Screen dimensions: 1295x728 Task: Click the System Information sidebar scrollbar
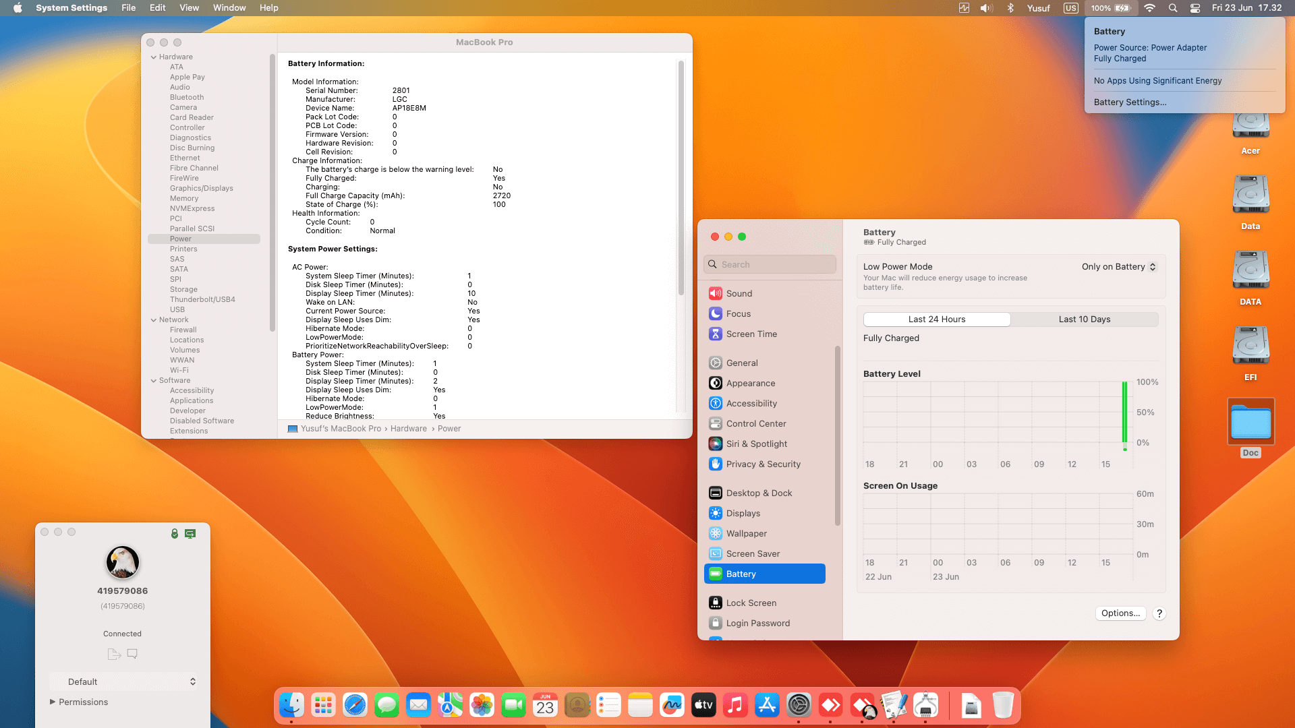(272, 193)
